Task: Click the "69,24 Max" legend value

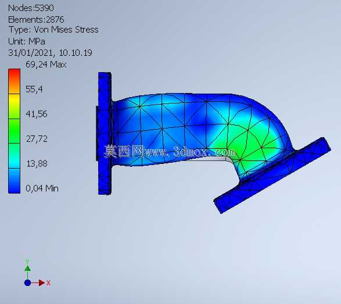Action: [x=46, y=65]
